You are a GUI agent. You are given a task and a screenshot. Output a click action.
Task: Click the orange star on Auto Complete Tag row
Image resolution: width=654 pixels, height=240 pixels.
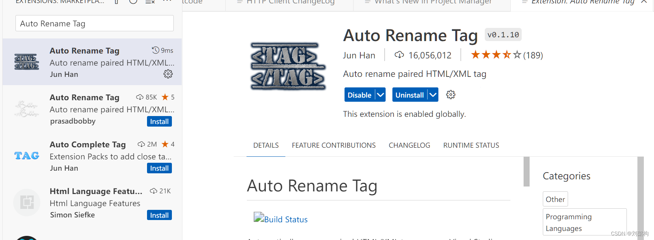165,144
